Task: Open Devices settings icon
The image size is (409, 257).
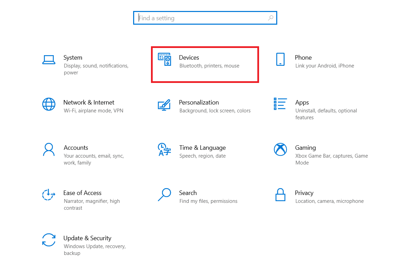Action: point(164,59)
